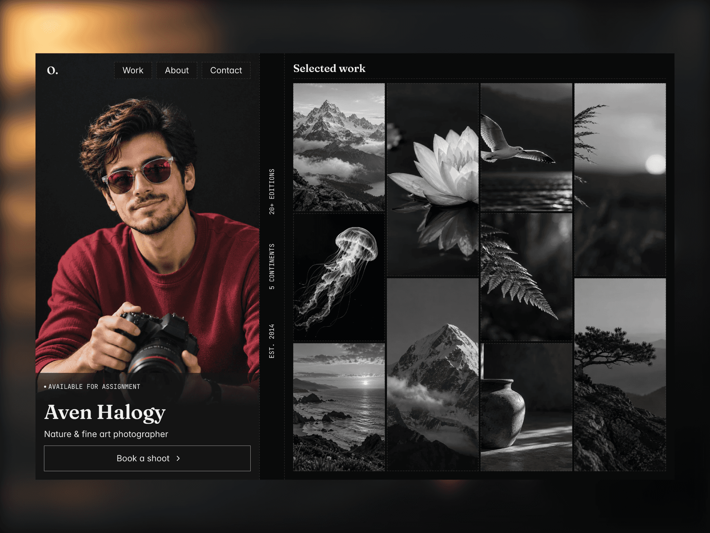Open the snowy mountain range photo
710x533 pixels.
[339, 147]
